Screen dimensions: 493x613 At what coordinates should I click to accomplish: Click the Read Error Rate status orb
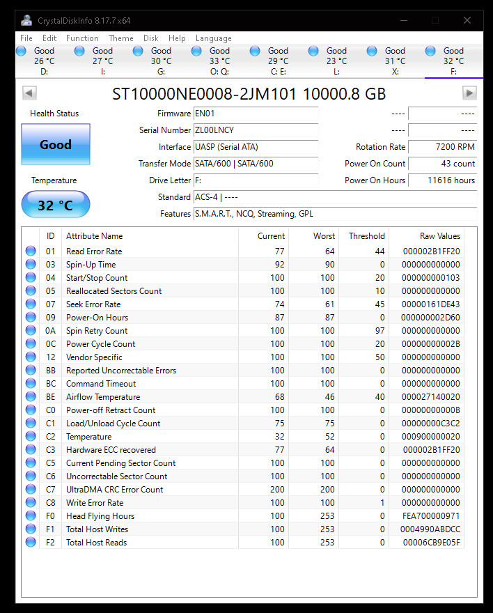31,251
